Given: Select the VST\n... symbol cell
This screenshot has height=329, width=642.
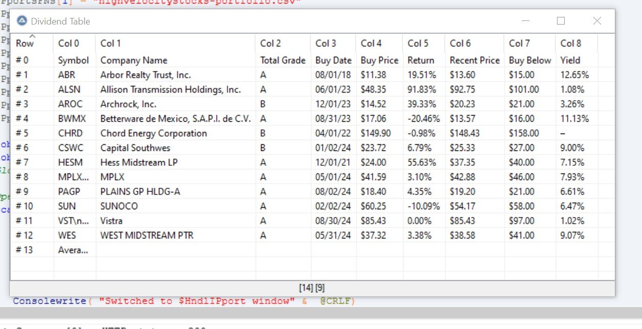Looking at the screenshot, I should click(x=74, y=221).
